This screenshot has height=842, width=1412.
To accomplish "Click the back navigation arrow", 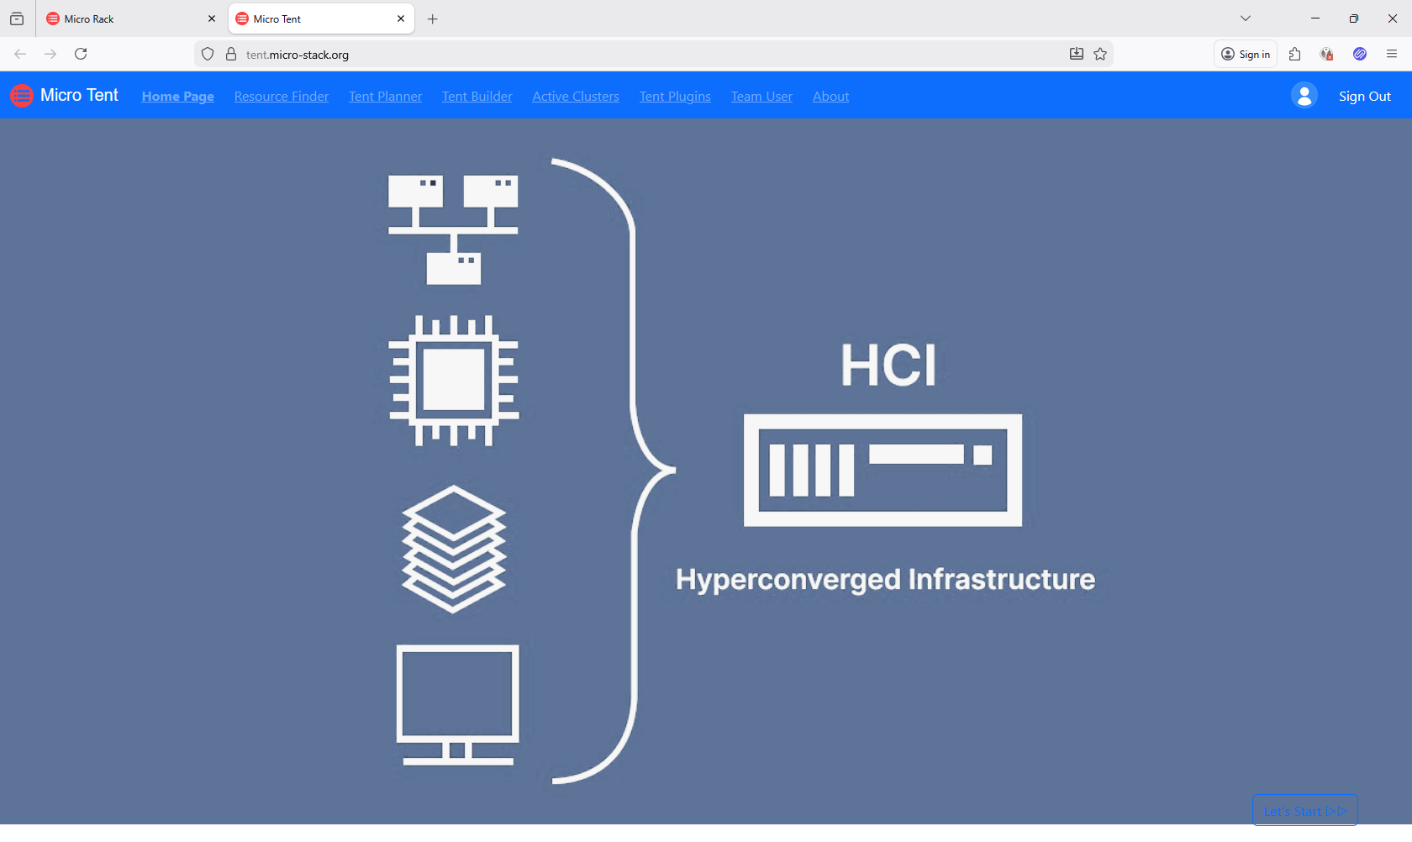I will [x=19, y=54].
